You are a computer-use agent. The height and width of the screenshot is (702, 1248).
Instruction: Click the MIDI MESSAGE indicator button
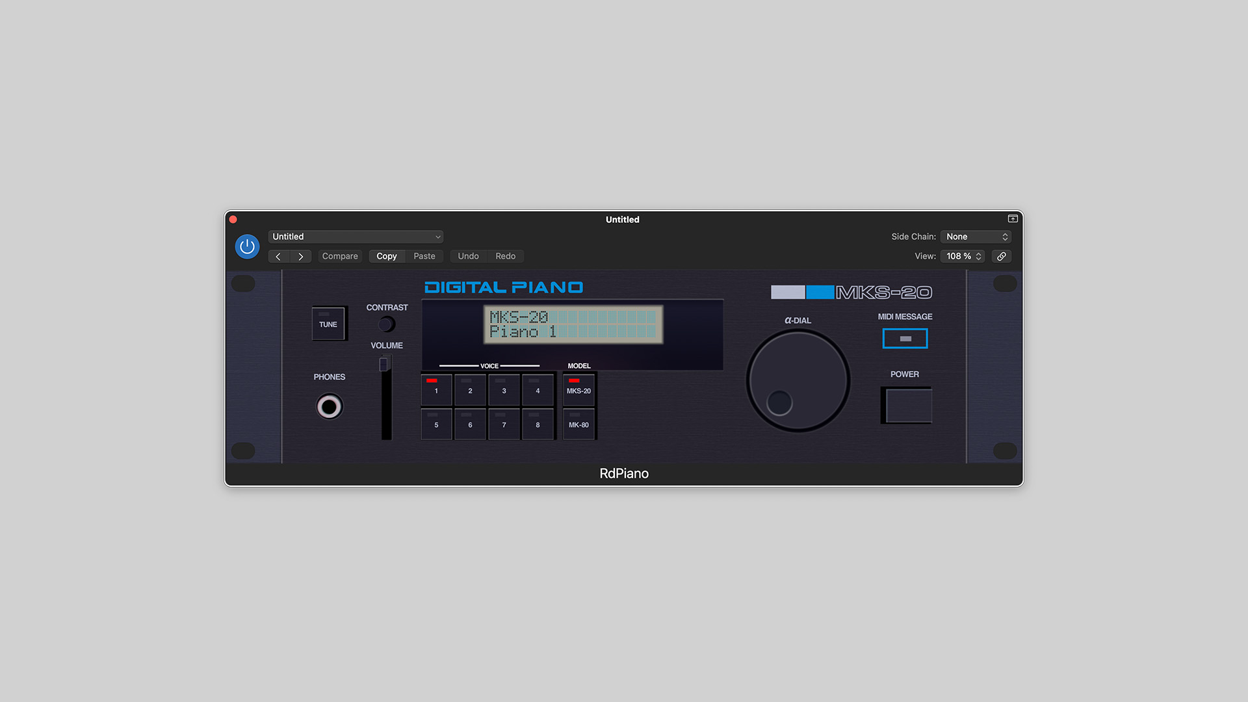pyautogui.click(x=905, y=338)
